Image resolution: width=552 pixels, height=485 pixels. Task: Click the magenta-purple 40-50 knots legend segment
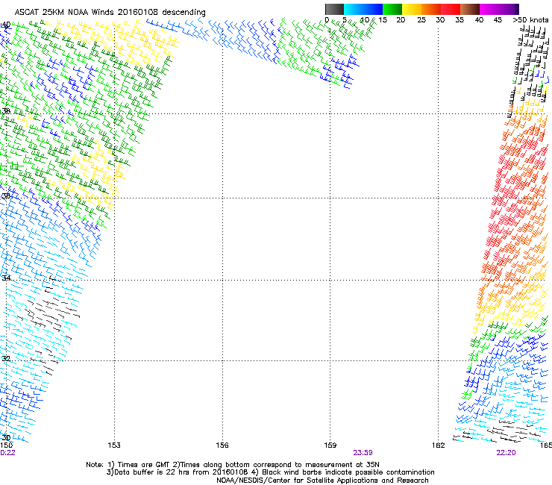pyautogui.click(x=499, y=9)
